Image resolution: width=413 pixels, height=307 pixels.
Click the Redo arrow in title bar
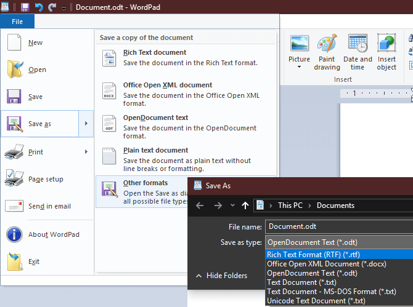(x=52, y=7)
